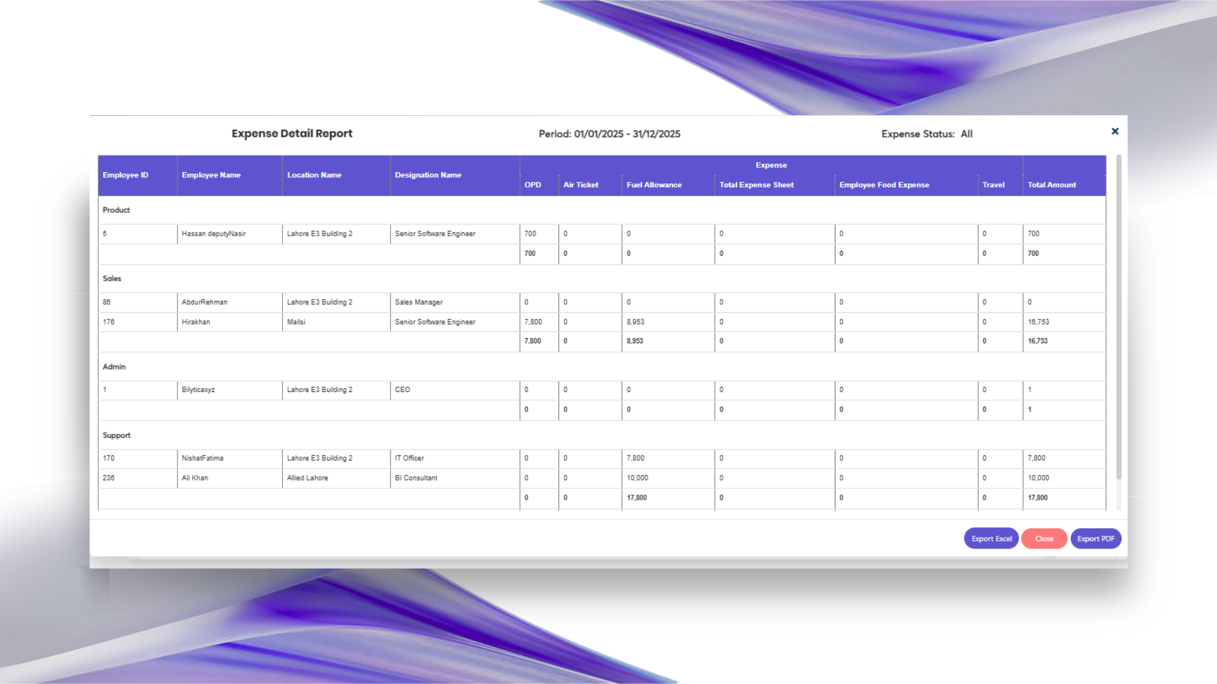Click the Total Expense Sheet column header
The height and width of the screenshot is (684, 1217).
[x=756, y=185]
